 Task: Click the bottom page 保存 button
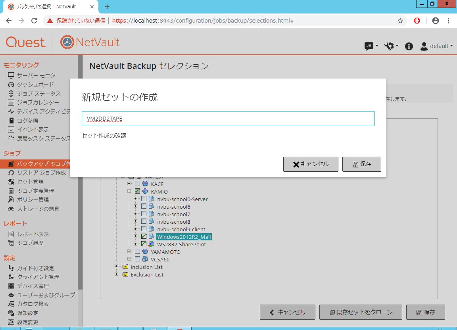(x=426, y=312)
